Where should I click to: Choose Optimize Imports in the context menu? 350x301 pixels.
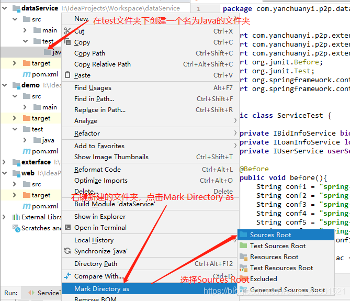coord(150,181)
